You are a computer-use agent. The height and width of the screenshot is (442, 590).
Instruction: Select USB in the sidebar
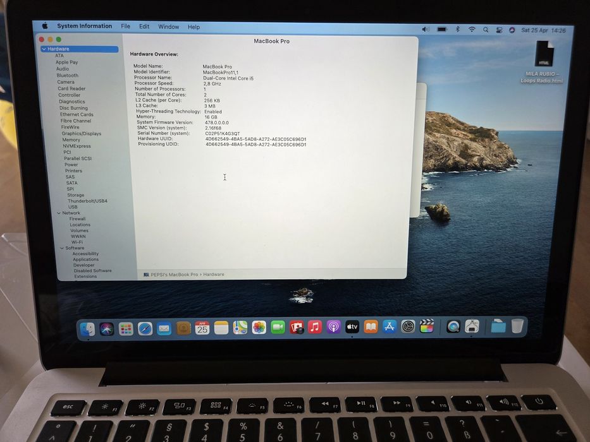[x=73, y=207]
